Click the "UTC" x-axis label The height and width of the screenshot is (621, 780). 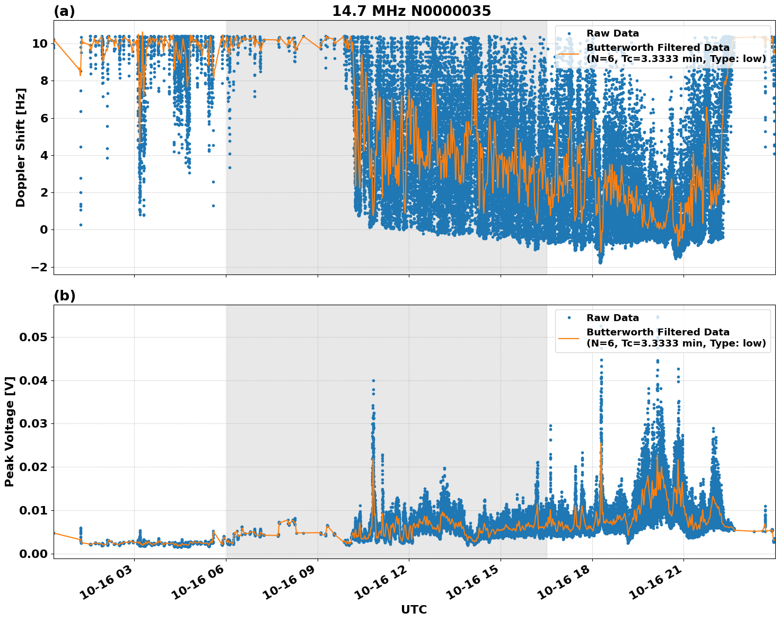[x=414, y=610]
